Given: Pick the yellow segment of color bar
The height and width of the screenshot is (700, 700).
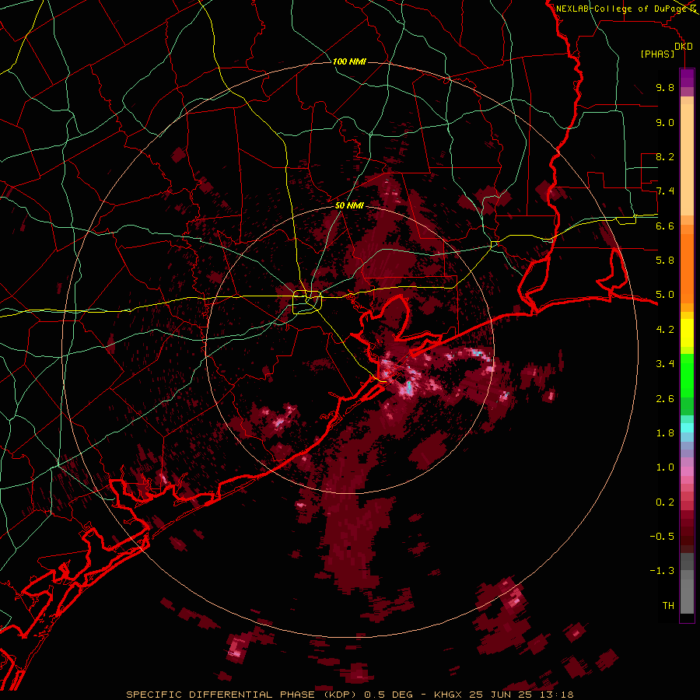Looking at the screenshot, I should pos(687,333).
